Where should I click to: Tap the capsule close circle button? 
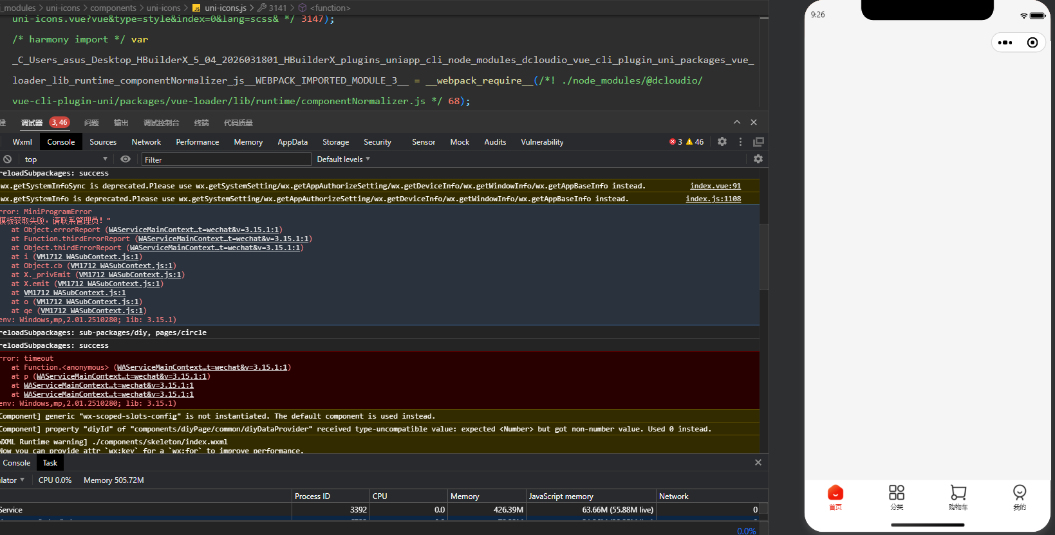(1032, 42)
